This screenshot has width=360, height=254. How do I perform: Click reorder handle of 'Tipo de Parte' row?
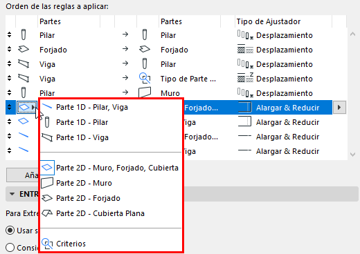point(9,78)
